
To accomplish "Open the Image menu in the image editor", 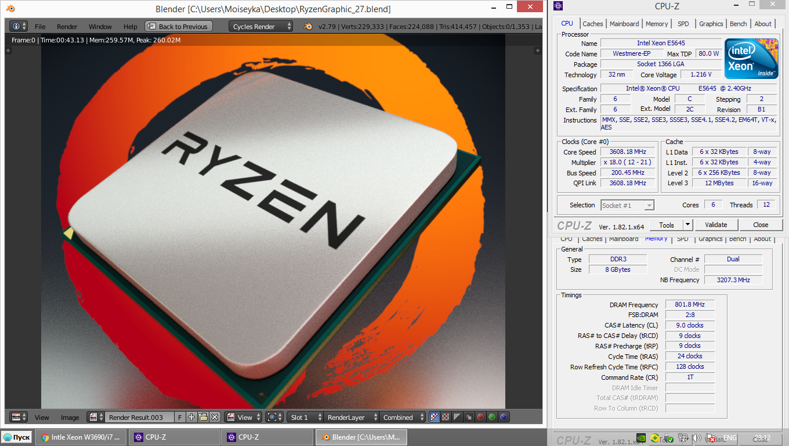I will coord(70,418).
